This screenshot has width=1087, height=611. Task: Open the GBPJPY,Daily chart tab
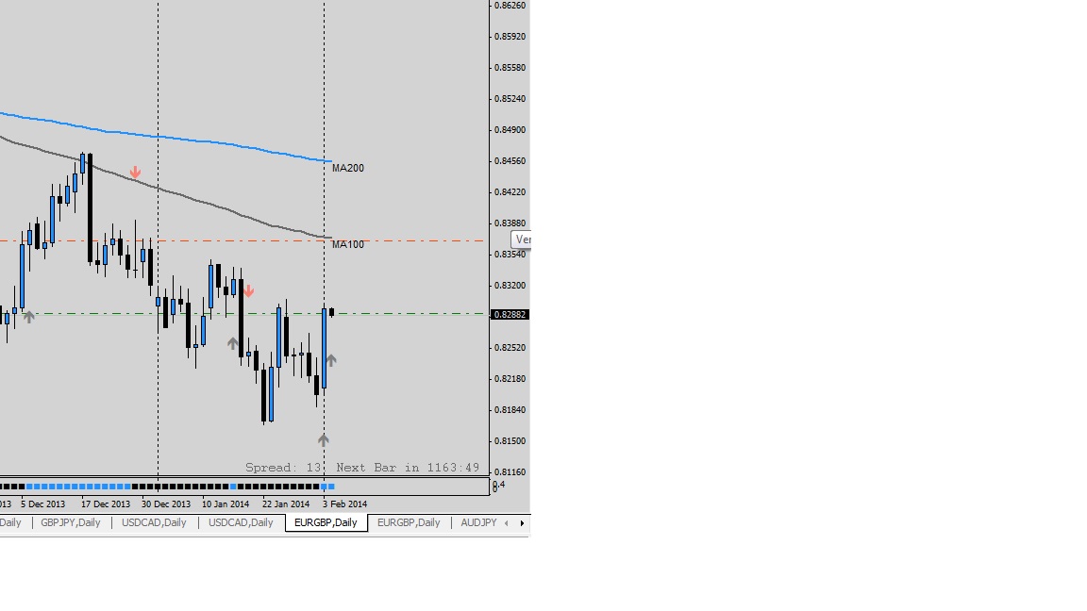(x=71, y=522)
